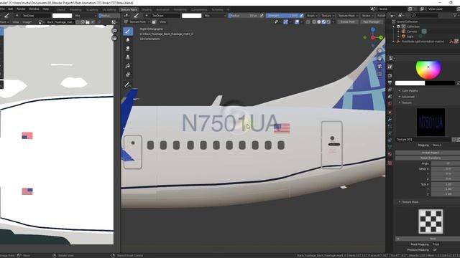Viewport: 460px width, 258px height.
Task: Click the Camera item in the outliner
Action: tap(412, 32)
